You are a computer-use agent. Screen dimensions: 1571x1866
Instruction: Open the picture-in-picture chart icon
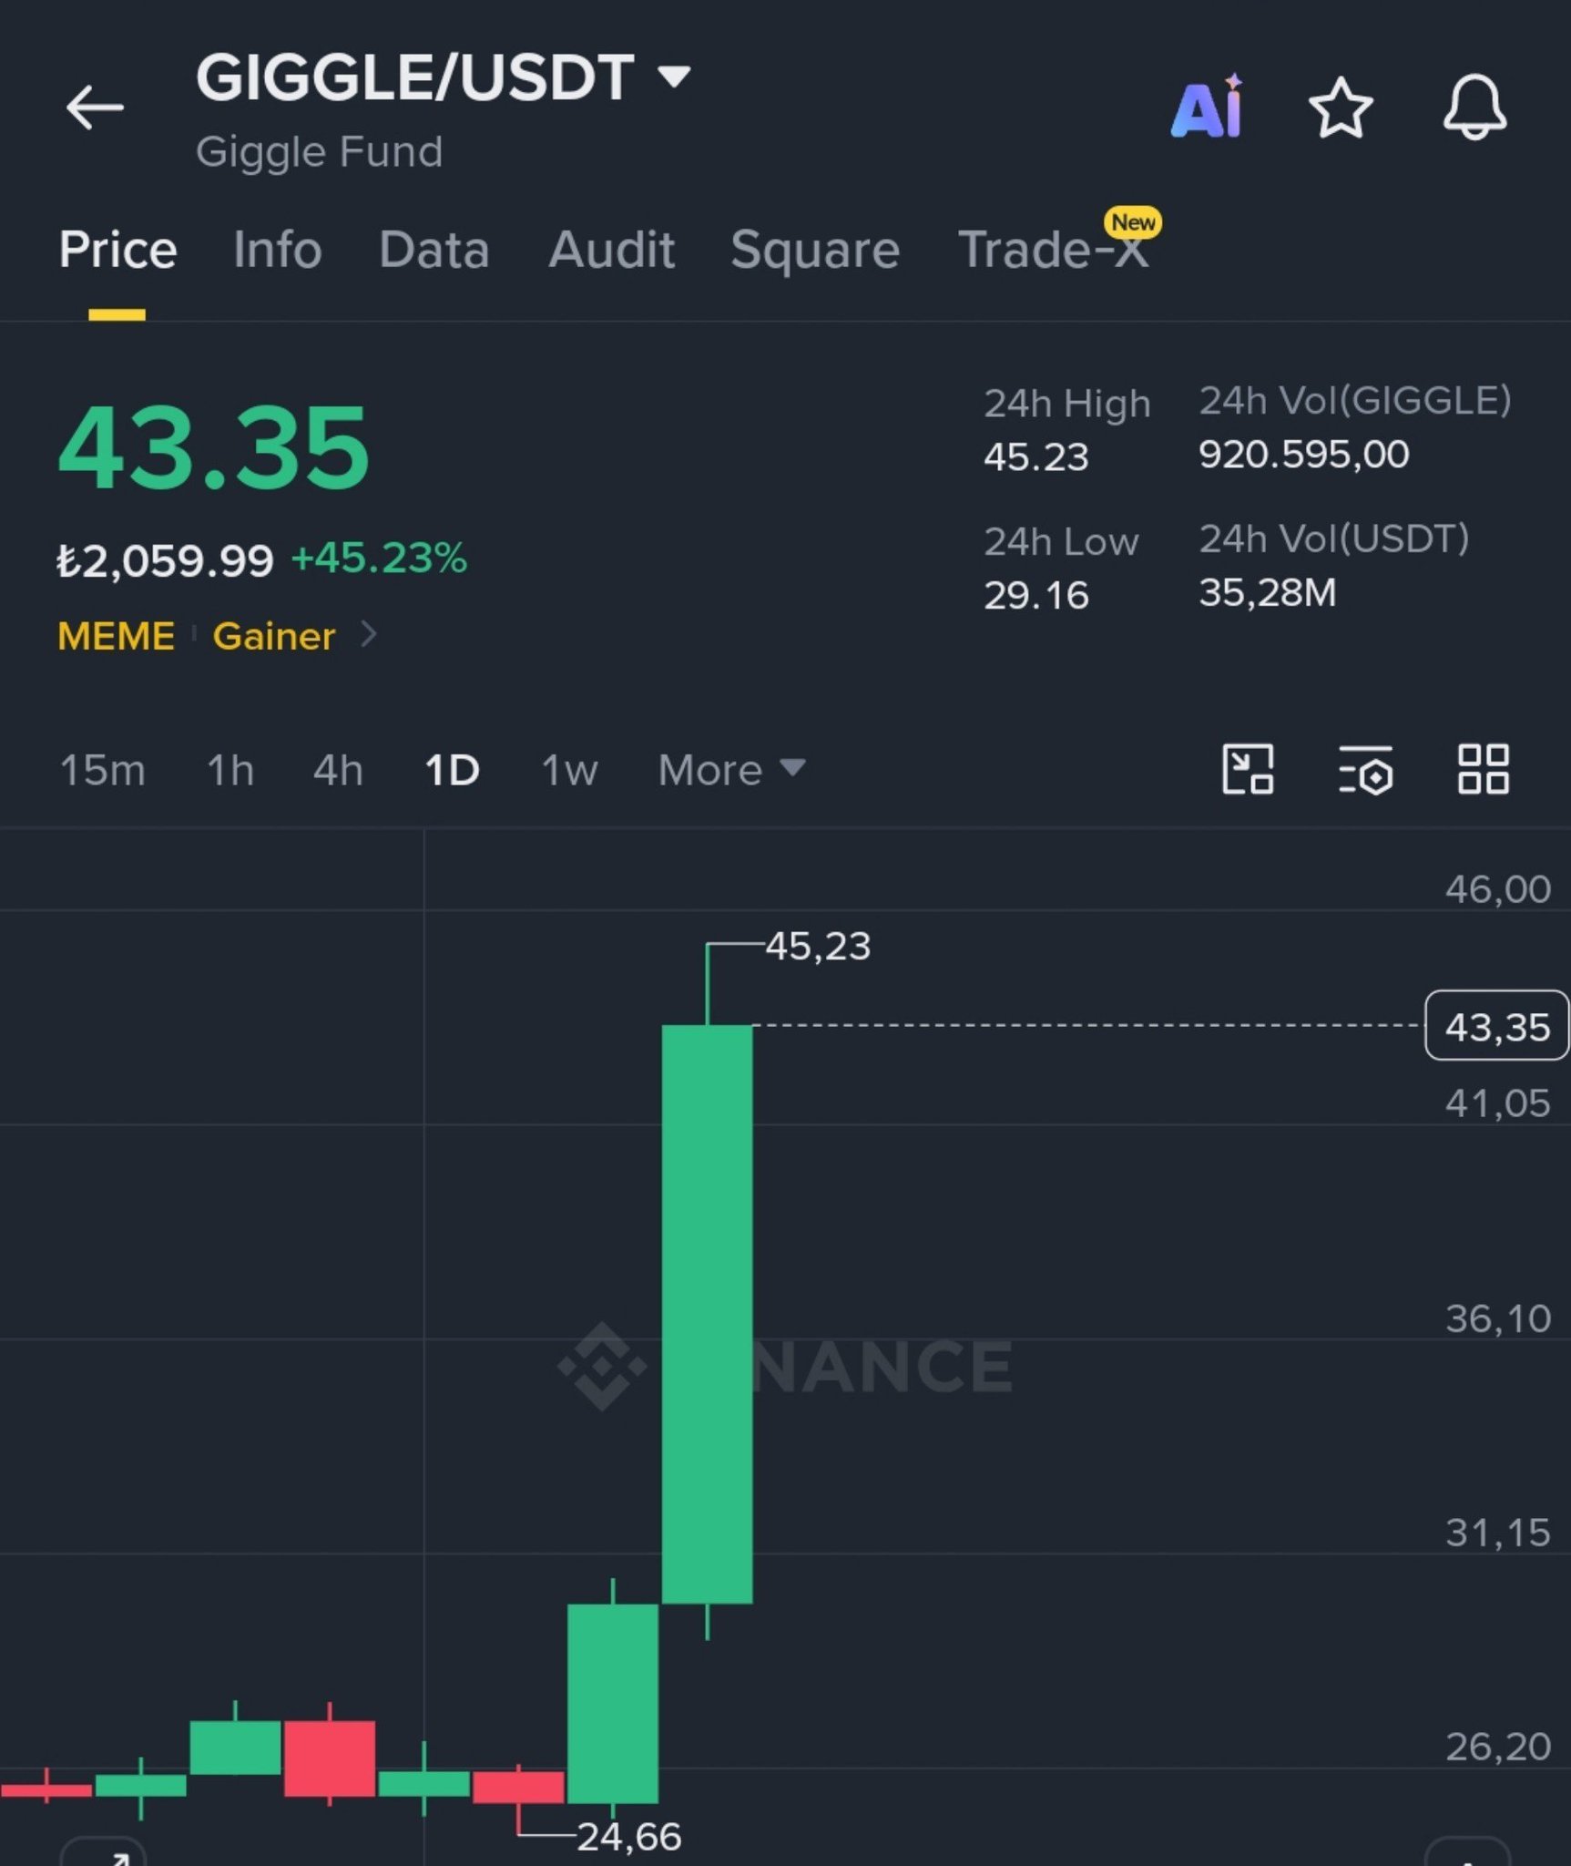tap(1247, 769)
